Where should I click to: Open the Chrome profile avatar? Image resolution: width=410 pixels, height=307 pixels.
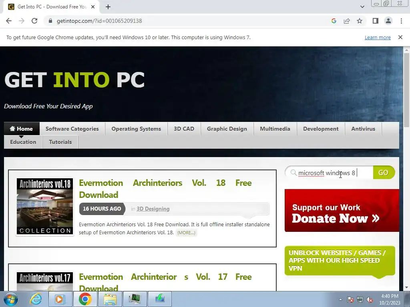click(x=388, y=21)
